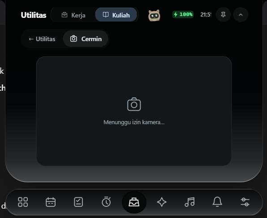The width and height of the screenshot is (267, 218).
Task: Collapse the panel with the chevron up button
Action: coord(241,15)
